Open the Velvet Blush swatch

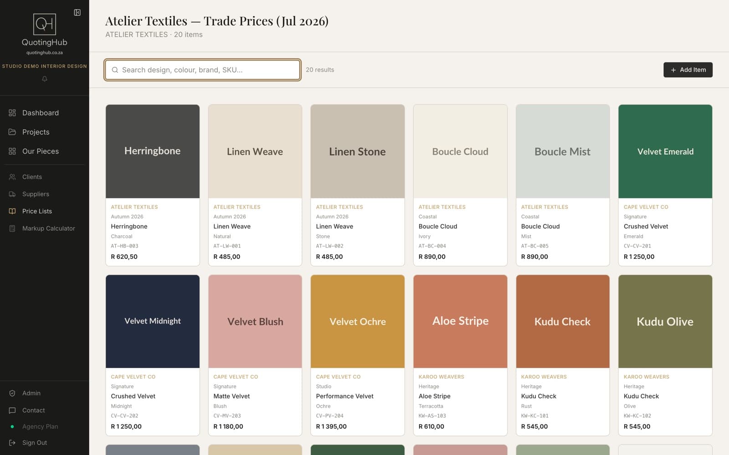tap(255, 321)
